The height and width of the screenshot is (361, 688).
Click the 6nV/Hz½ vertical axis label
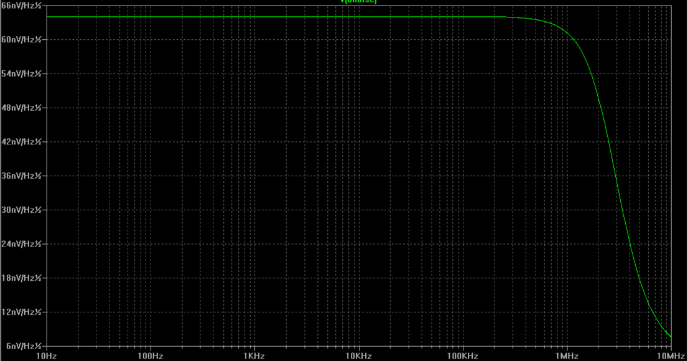click(24, 346)
